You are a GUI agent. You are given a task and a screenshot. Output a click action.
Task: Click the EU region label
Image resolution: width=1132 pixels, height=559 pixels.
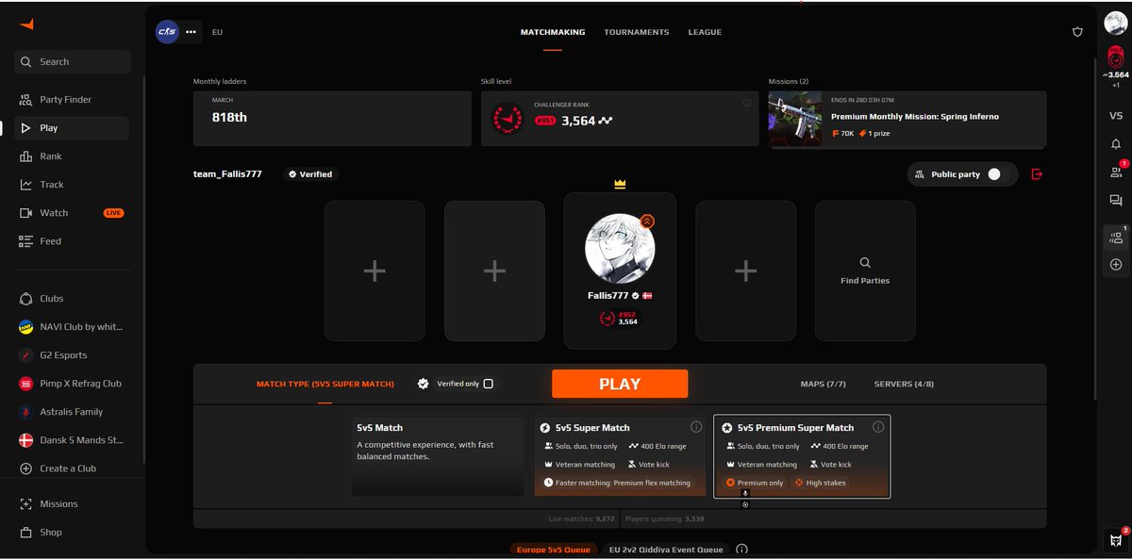pyautogui.click(x=217, y=32)
